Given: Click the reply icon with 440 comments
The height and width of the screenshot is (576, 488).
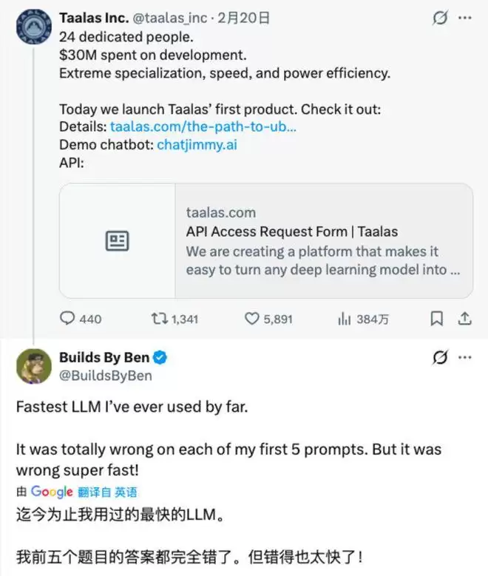Looking at the screenshot, I should (68, 319).
